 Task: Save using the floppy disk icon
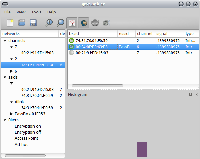(33, 23)
